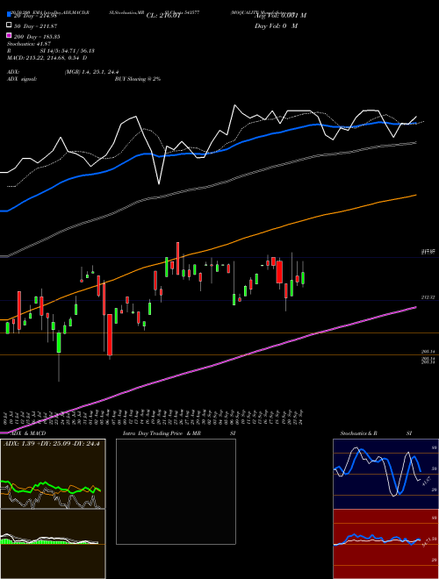This screenshot has height=579, width=439.
Task: Click the 'BUY Slowing @ 2%' signal text
Action: click(138, 79)
